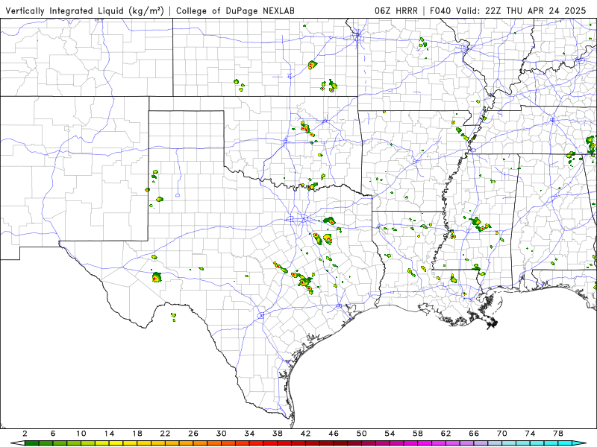Click the '66' label on the color scale
The image size is (597, 447).
coord(474,434)
